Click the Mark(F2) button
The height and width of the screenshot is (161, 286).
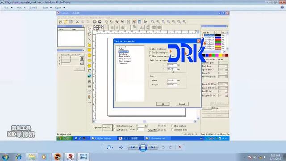pyautogui.click(x=107, y=127)
